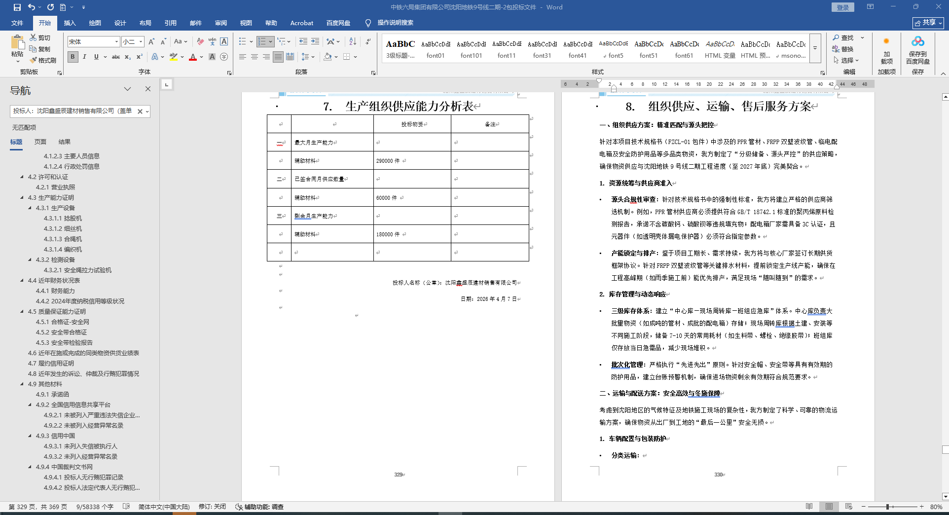Toggle bold formatting
Screen dimensions: 949x515
tap(73, 57)
